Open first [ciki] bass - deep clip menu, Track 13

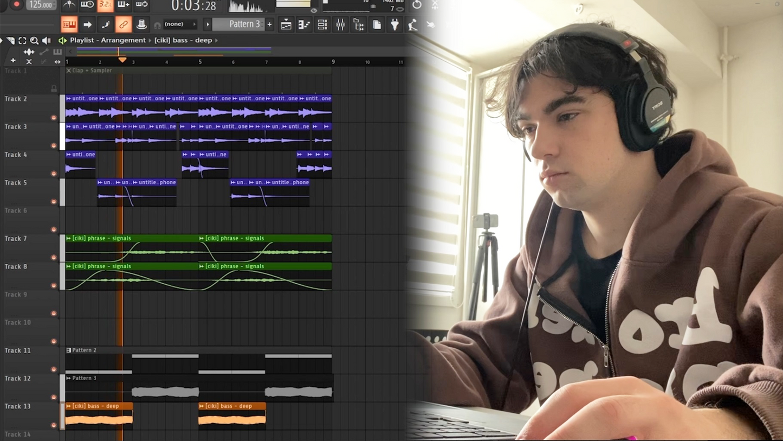pos(69,406)
